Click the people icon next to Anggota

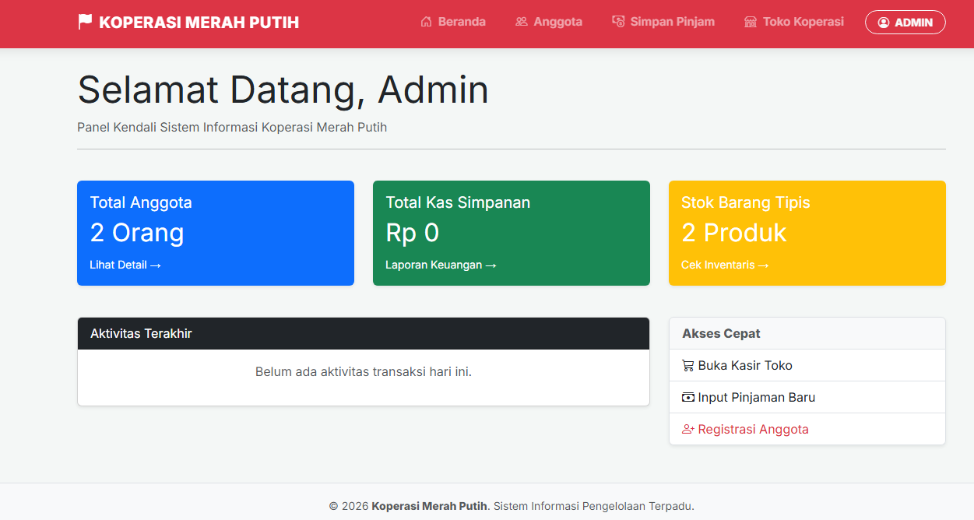tap(520, 22)
